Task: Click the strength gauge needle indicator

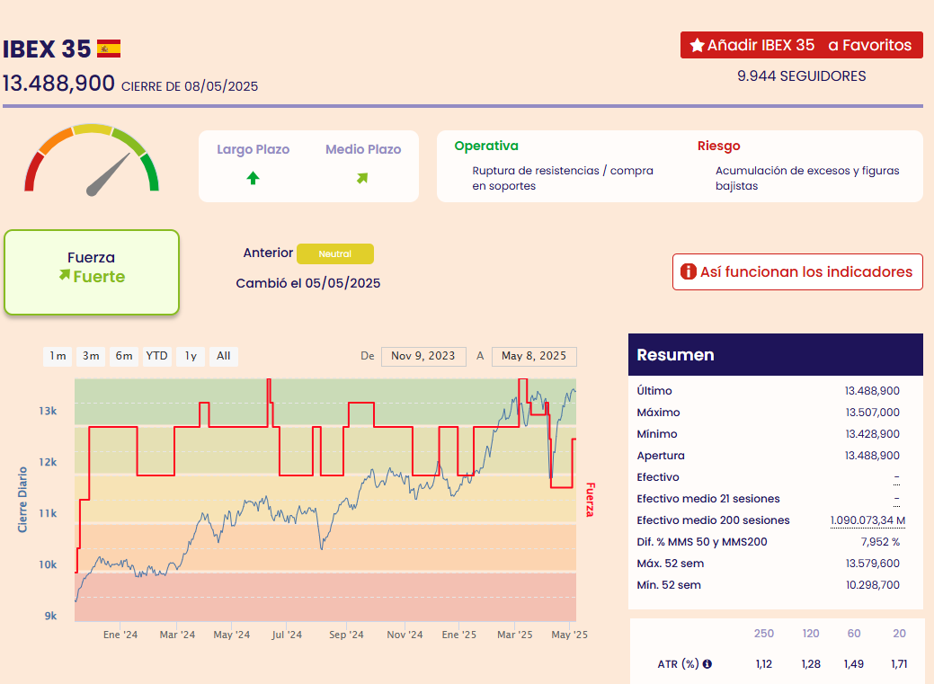Action: click(x=109, y=174)
